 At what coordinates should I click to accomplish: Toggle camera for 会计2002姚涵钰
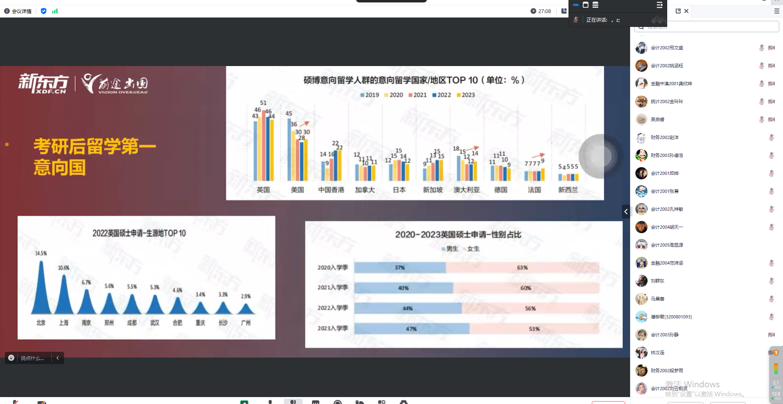coord(771,66)
